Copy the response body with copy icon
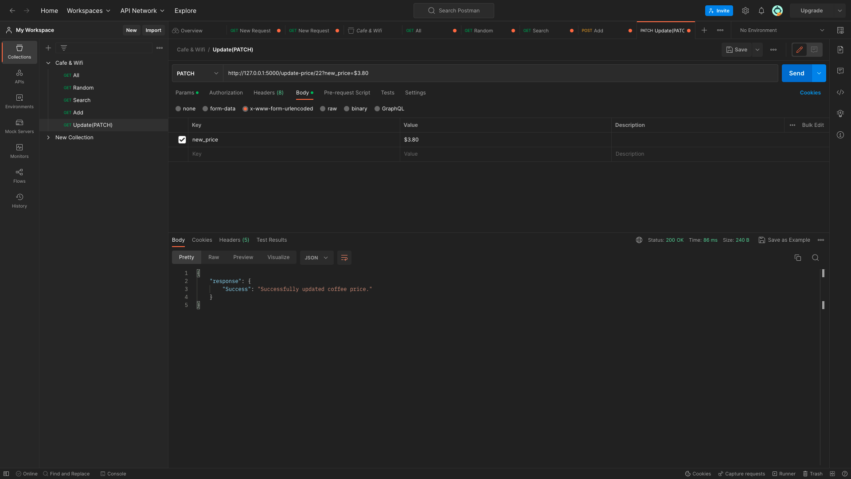This screenshot has height=479, width=851. click(797, 258)
